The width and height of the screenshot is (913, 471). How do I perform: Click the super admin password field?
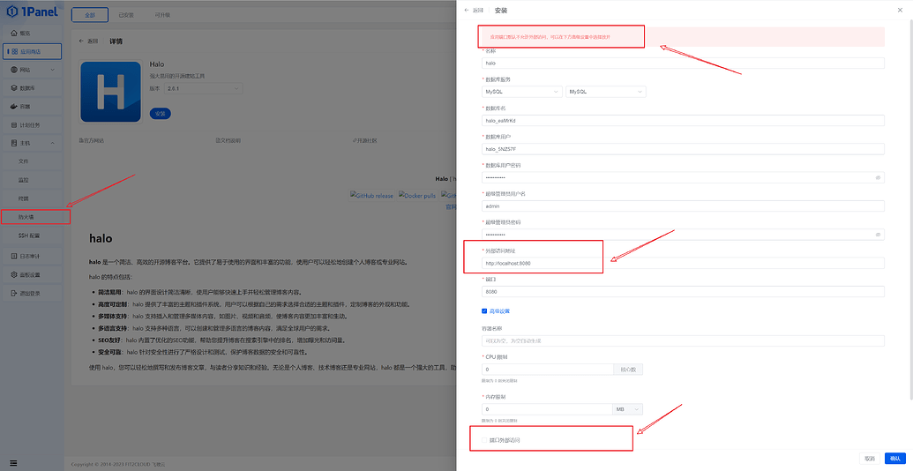coord(683,235)
